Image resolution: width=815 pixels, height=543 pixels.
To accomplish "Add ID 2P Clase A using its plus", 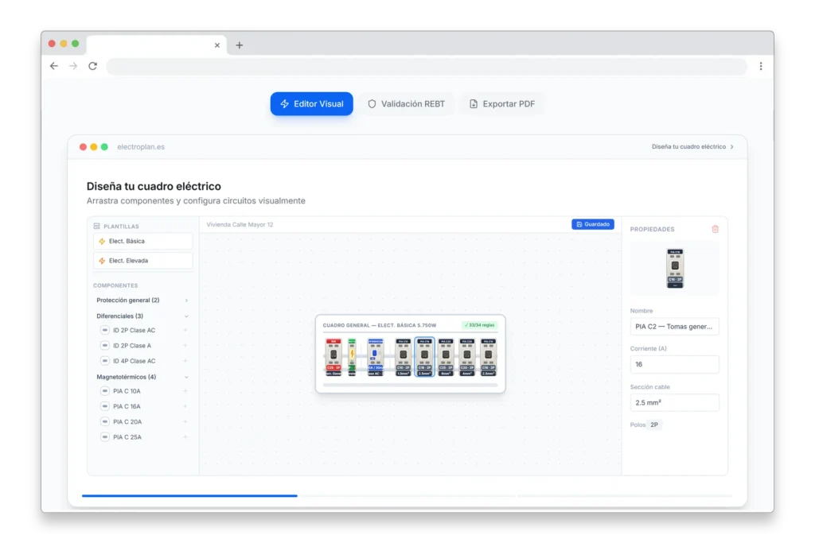I will tap(185, 345).
